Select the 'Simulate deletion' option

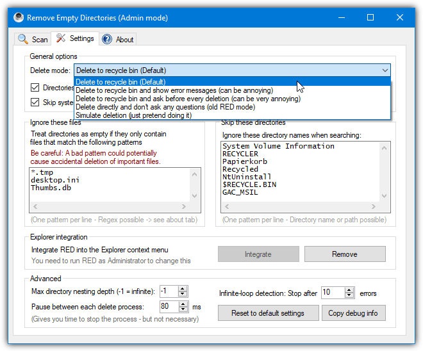[232, 115]
